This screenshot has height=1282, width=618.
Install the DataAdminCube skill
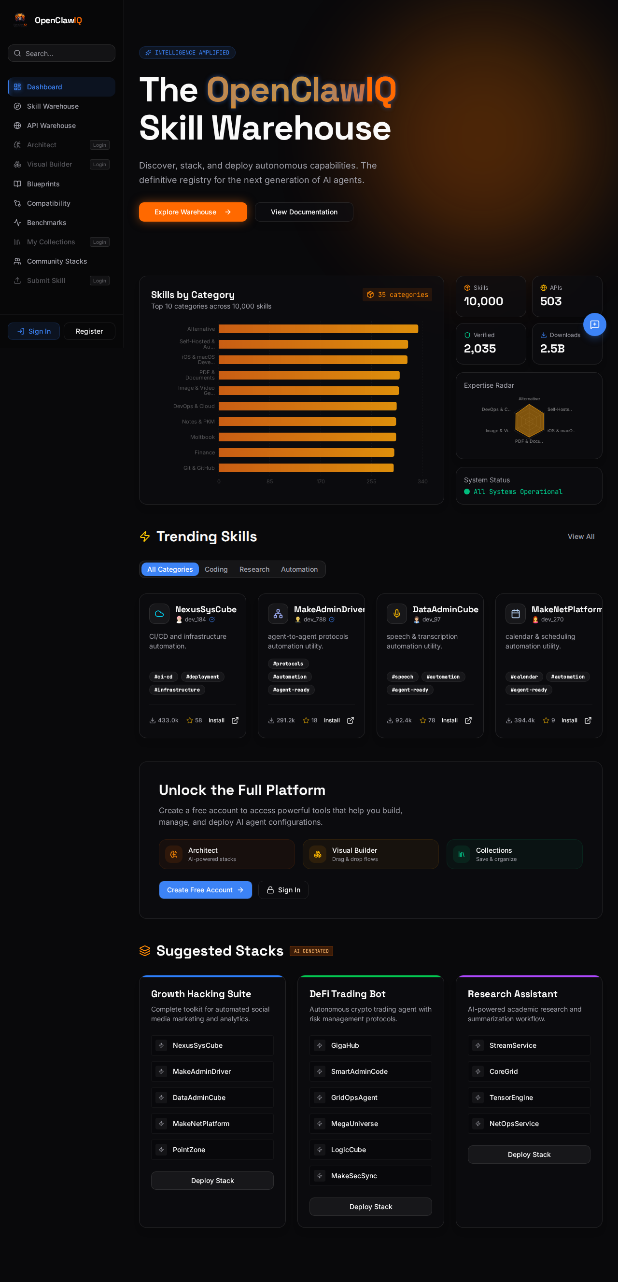pos(450,720)
